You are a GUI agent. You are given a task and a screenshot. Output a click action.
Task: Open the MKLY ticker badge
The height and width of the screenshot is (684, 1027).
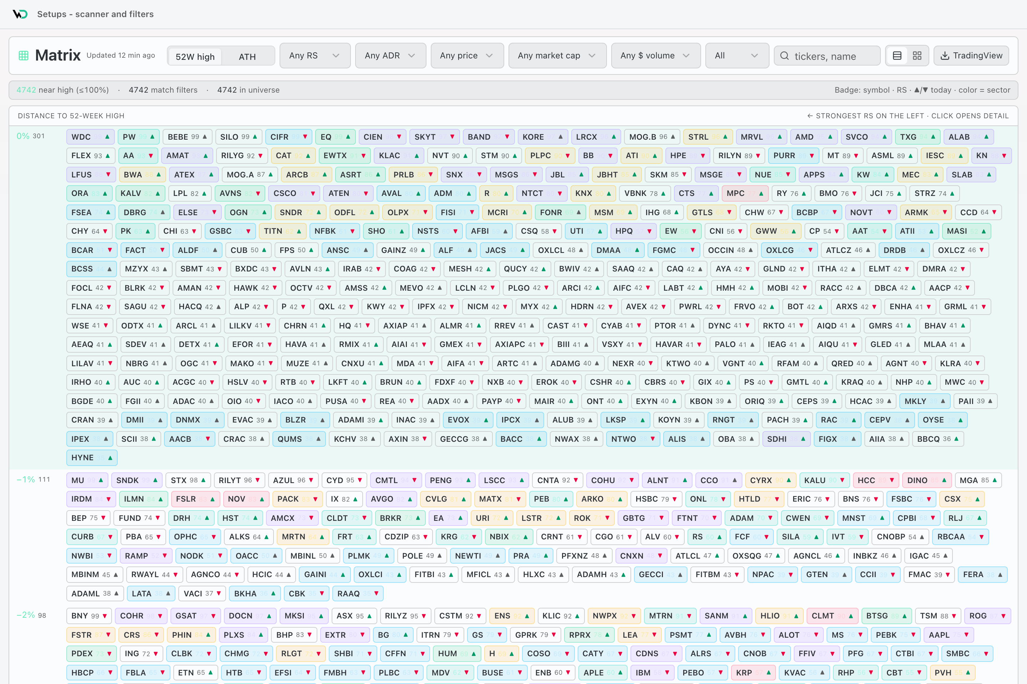(x=925, y=401)
